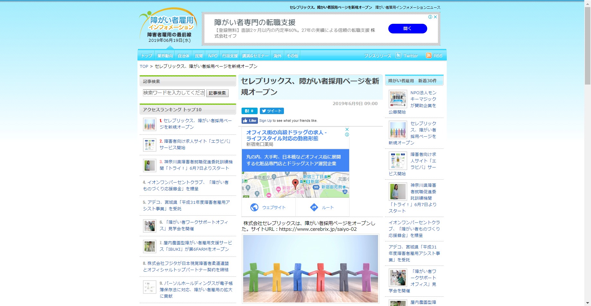The image size is (591, 306).
Task: Close the top banner ad with X
Action: [435, 17]
